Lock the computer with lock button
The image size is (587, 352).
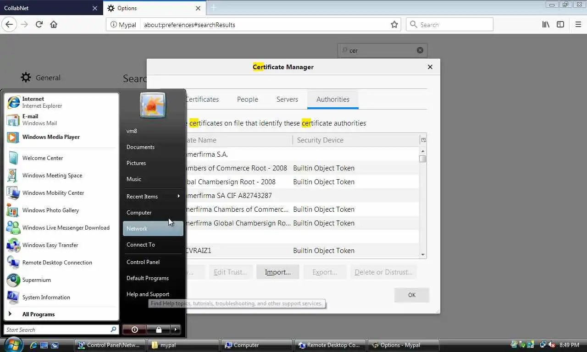coord(159,330)
